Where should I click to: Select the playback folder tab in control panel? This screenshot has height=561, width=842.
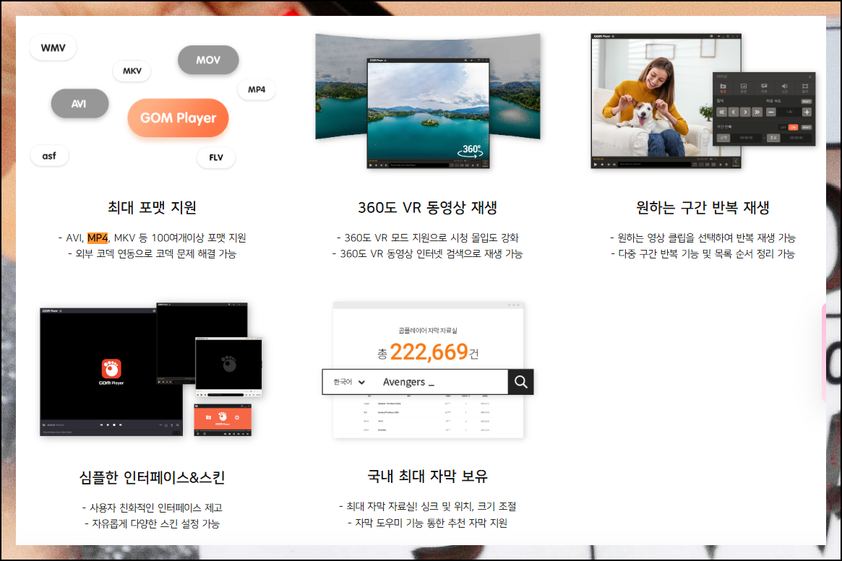point(723,87)
